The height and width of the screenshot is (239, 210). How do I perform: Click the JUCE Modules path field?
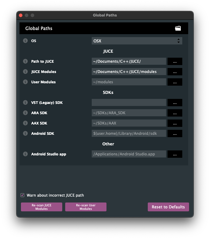click(129, 72)
